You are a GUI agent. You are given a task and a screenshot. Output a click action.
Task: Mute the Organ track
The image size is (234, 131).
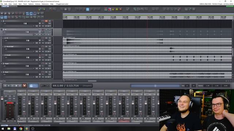click(46, 64)
